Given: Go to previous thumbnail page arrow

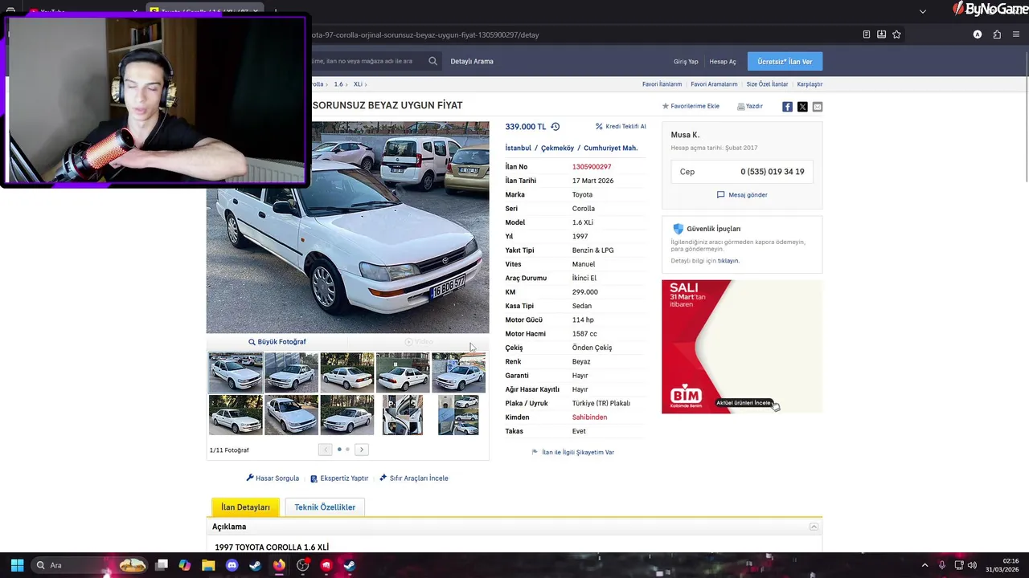Looking at the screenshot, I should pyautogui.click(x=325, y=450).
